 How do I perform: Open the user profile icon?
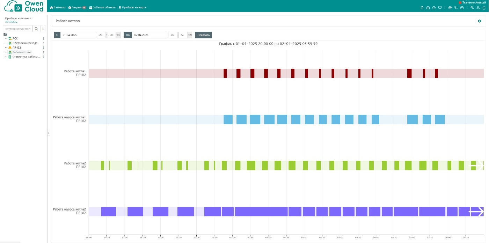(x=478, y=7)
